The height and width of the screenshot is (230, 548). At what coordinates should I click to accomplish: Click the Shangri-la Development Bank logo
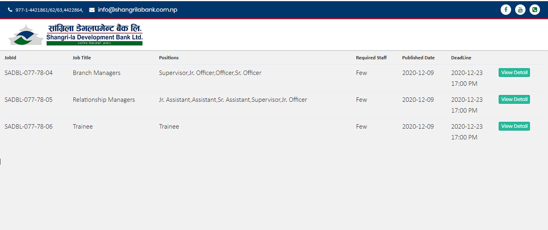point(75,35)
